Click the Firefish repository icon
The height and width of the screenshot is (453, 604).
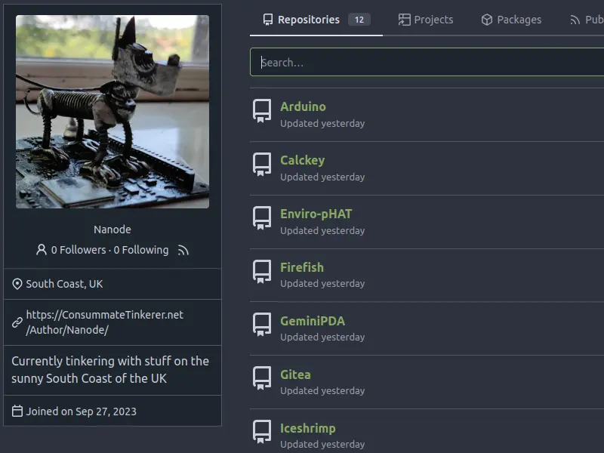[262, 272]
